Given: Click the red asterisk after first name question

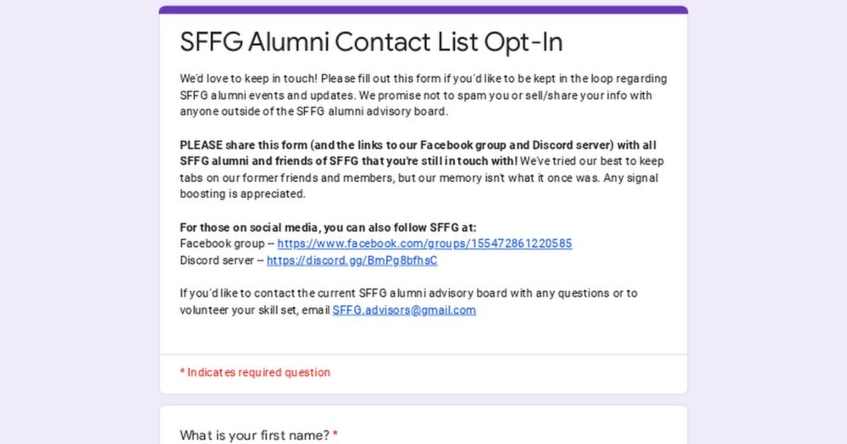Looking at the screenshot, I should (335, 435).
